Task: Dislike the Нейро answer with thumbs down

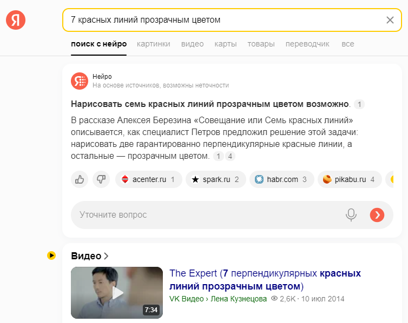Action: pos(101,179)
